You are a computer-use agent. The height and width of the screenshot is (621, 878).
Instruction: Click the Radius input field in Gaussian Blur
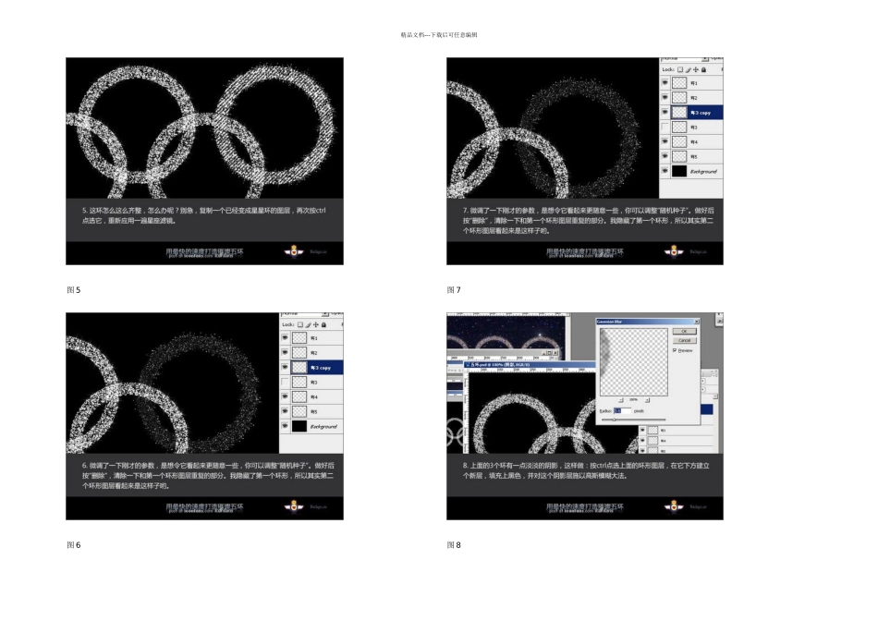coord(622,411)
